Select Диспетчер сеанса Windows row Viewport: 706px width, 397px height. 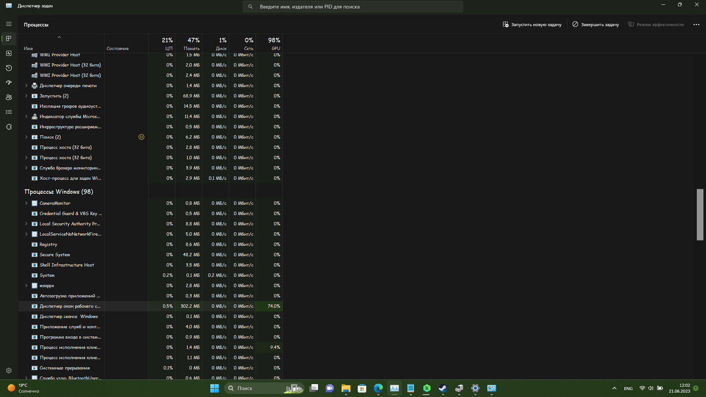click(150, 316)
